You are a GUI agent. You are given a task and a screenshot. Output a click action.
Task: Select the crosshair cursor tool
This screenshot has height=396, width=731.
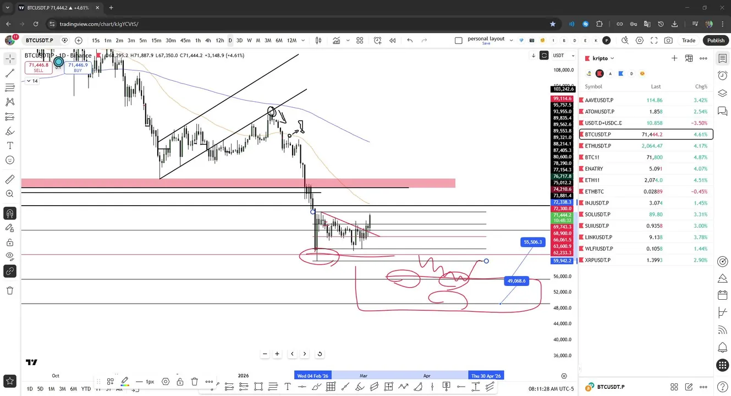point(10,58)
